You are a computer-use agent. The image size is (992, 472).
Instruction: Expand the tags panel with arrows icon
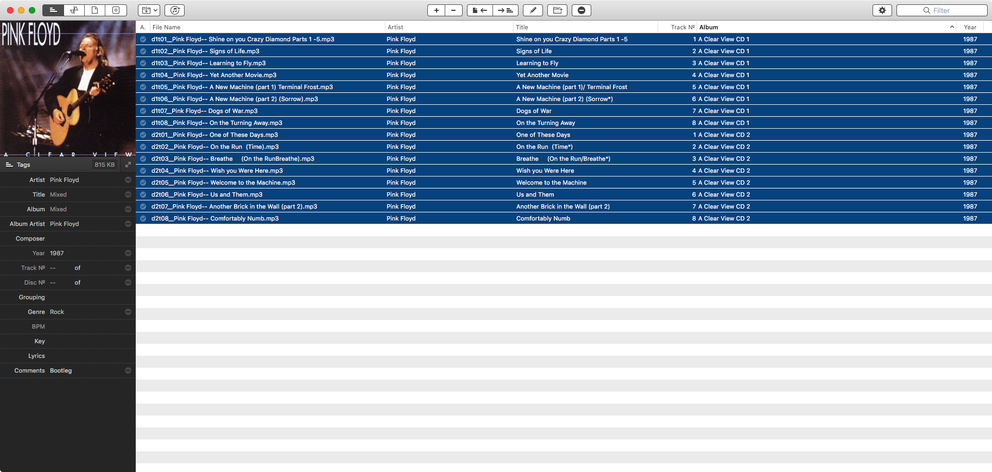pyautogui.click(x=128, y=165)
